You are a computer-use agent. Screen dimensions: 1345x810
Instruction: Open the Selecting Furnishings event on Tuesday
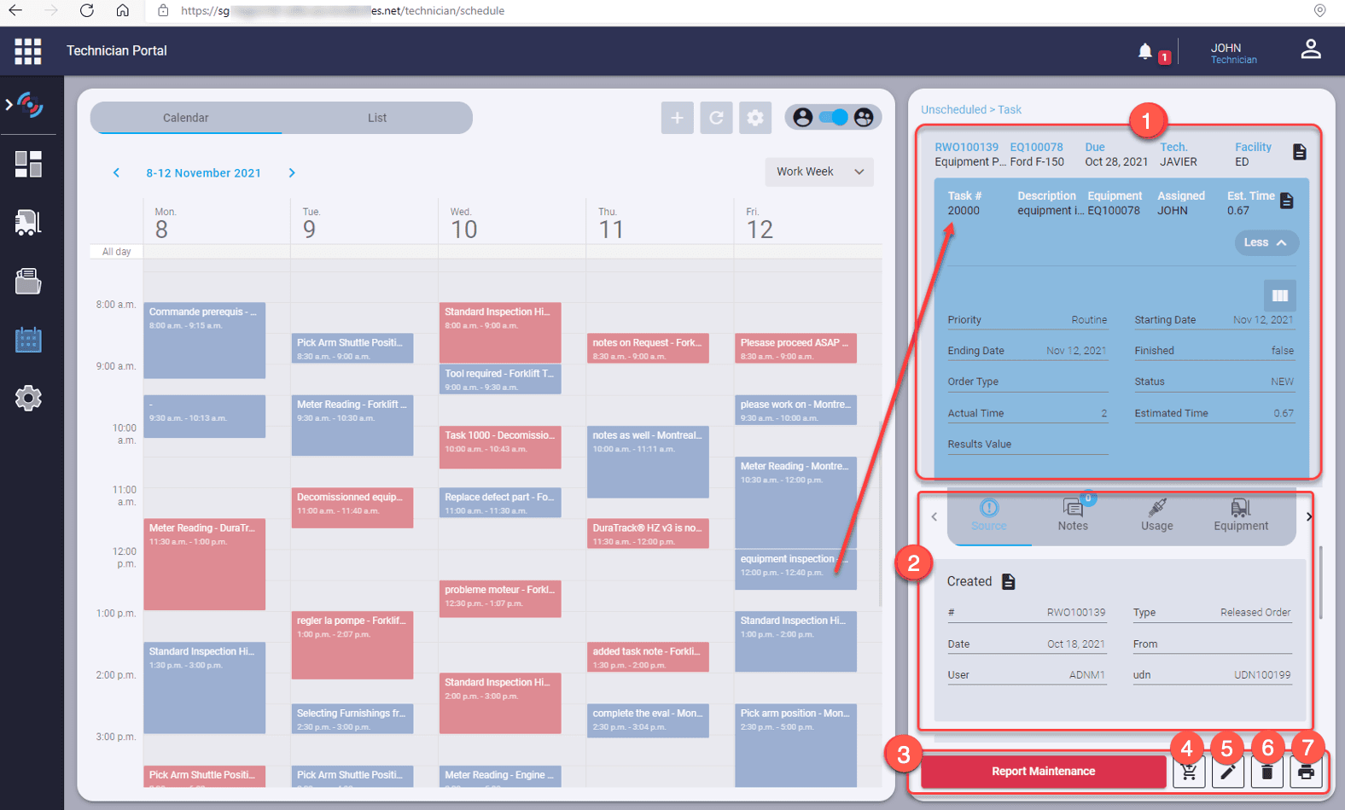pos(352,719)
